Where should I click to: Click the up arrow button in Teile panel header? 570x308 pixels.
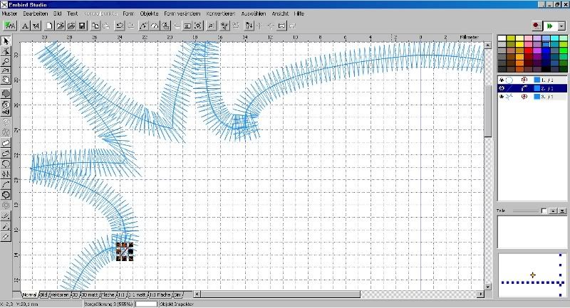tap(554, 211)
